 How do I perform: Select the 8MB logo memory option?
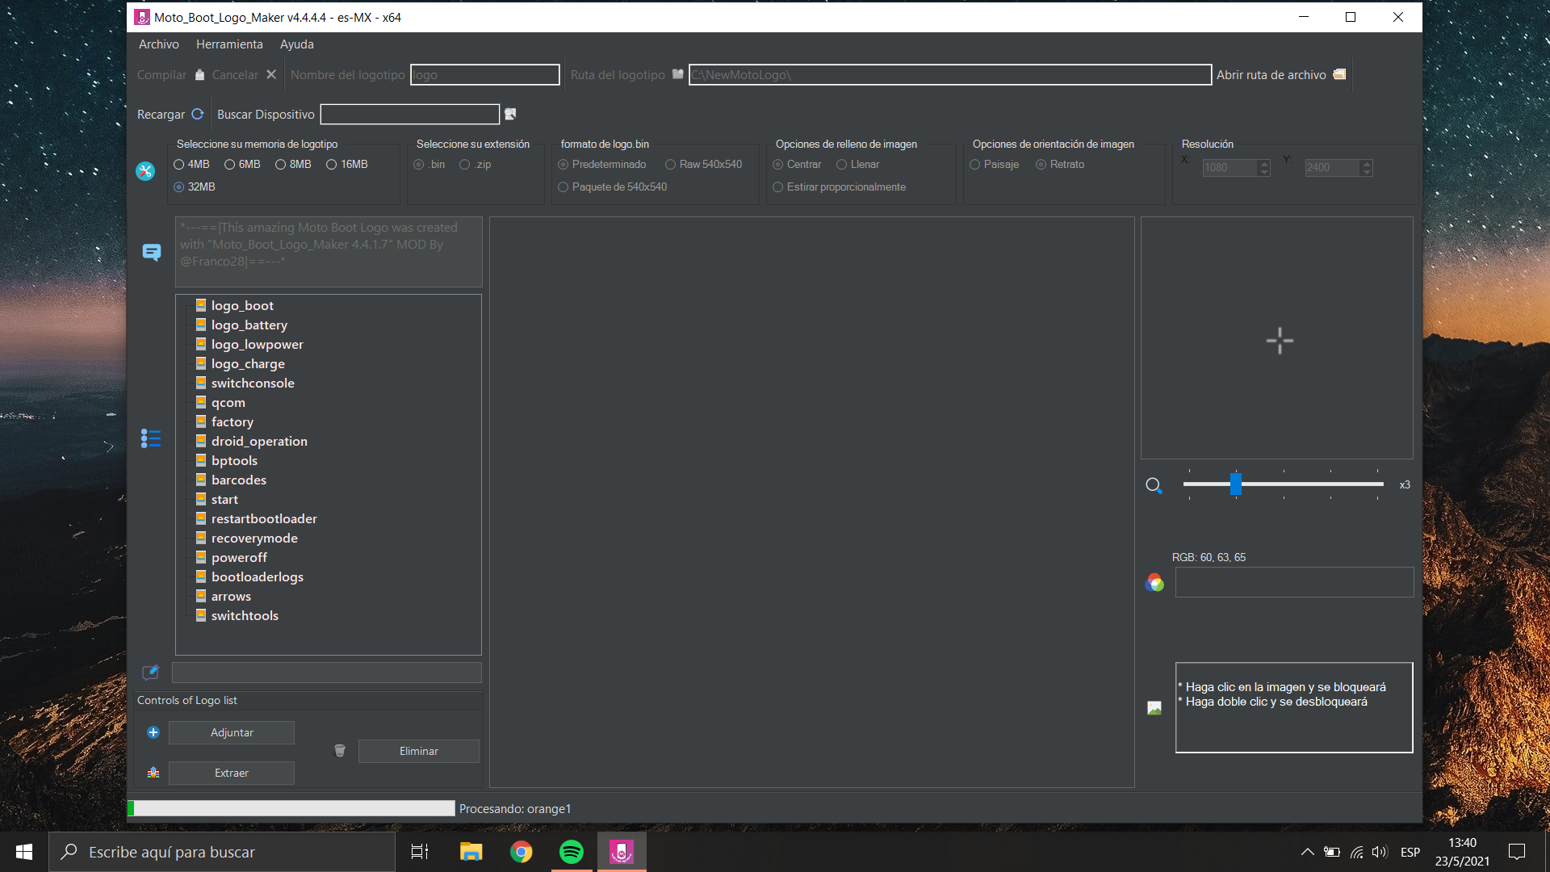pos(281,164)
